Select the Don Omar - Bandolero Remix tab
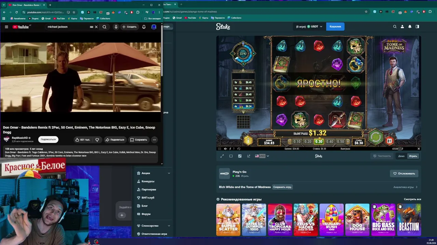Screen dimensions: 437x245 (x=27, y=5)
